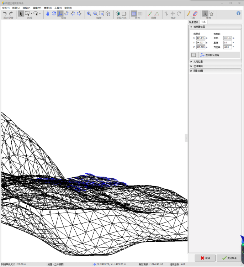Select the arrow pointer selection tool

[21, 14]
